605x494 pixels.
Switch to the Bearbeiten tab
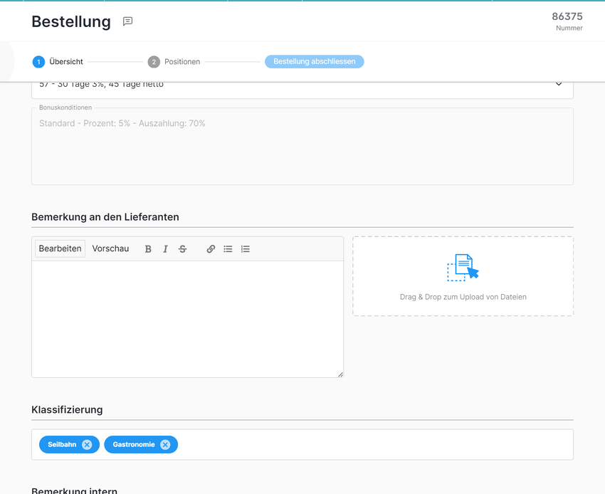60,248
